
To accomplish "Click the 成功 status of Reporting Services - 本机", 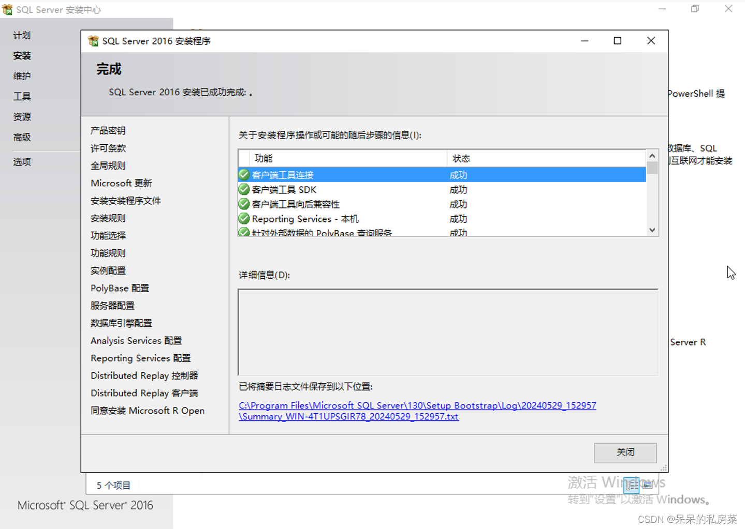I will point(458,219).
